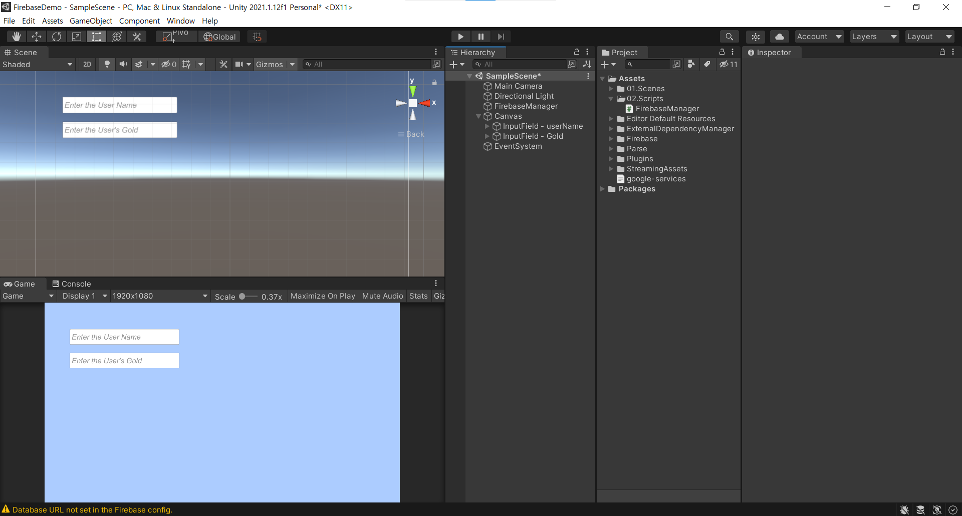Select the Transform tool
This screenshot has height=516, width=962.
pyautogui.click(x=117, y=37)
